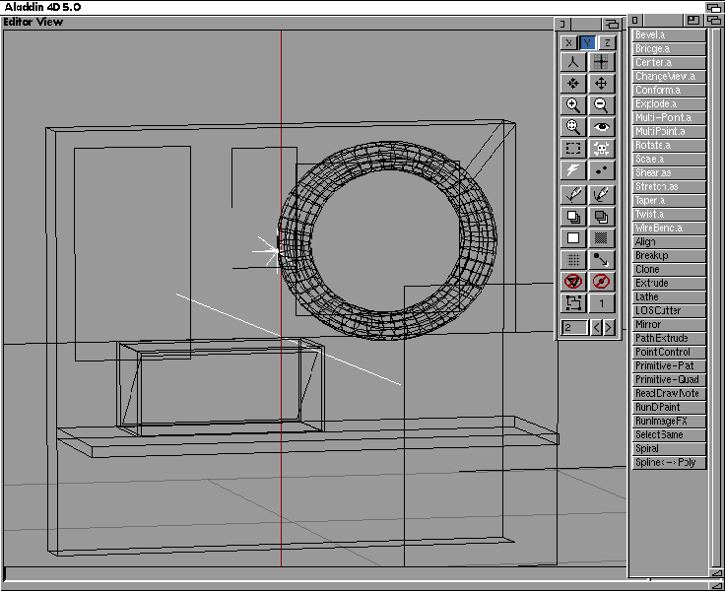Click the dotted grid pattern icon
This screenshot has height=591, width=725.
click(x=572, y=260)
